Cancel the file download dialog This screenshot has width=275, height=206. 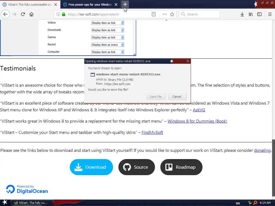point(177,97)
